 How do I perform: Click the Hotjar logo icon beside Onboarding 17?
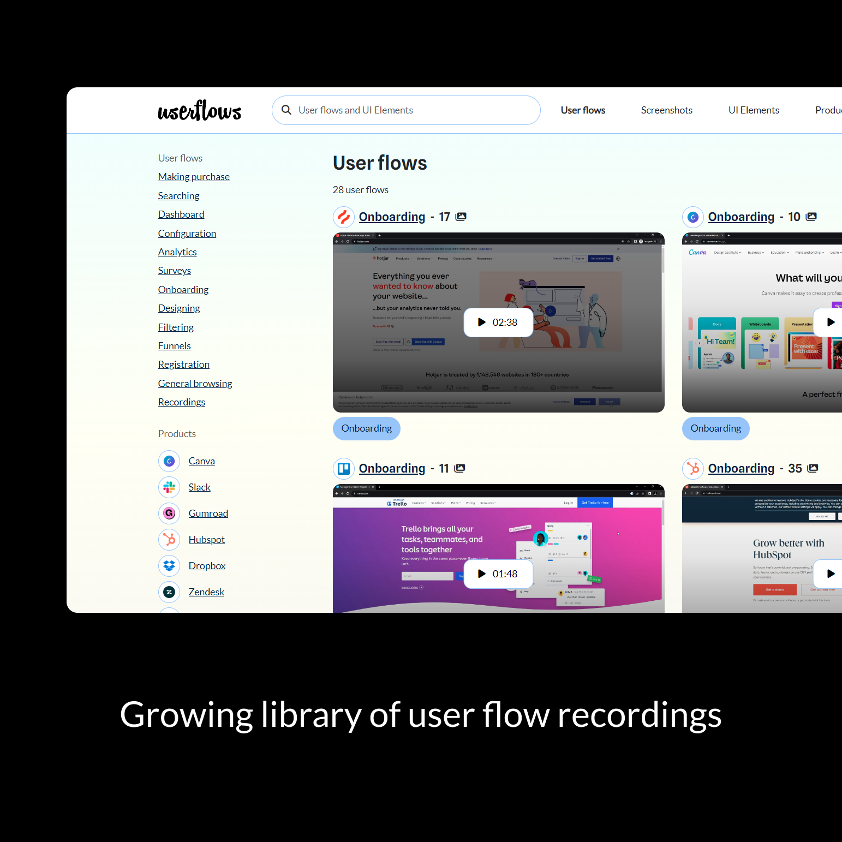click(344, 217)
